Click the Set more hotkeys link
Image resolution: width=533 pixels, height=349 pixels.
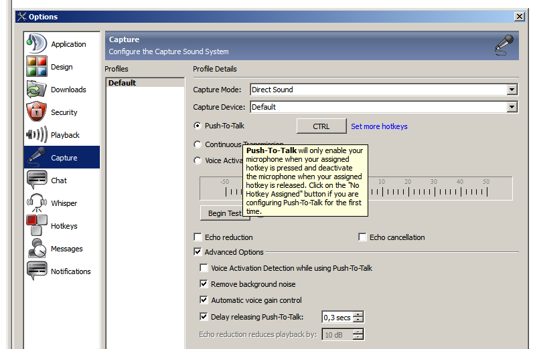(379, 126)
